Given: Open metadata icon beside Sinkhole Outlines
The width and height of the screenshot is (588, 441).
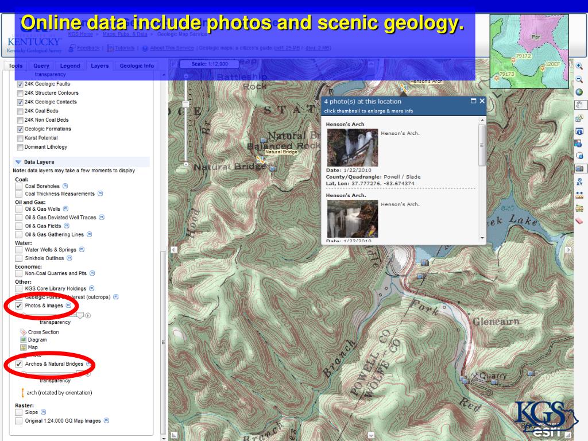Looking at the screenshot, I should (69, 258).
